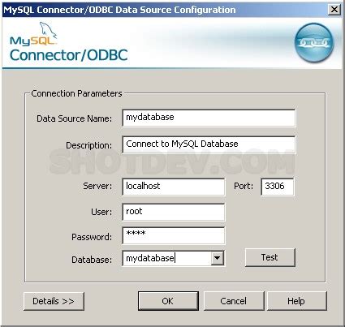Screen dimensions: 345x327
Task: Click the dialog title bar text
Action: click(119, 10)
